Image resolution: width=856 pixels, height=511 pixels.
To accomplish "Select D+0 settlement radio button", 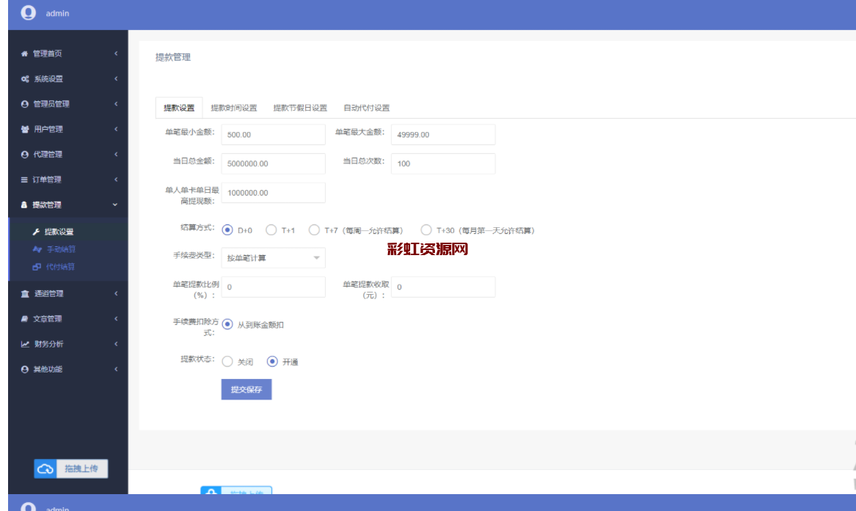I will tap(227, 230).
